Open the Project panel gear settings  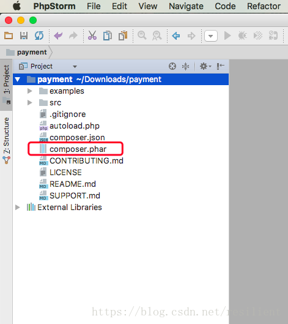click(x=205, y=66)
